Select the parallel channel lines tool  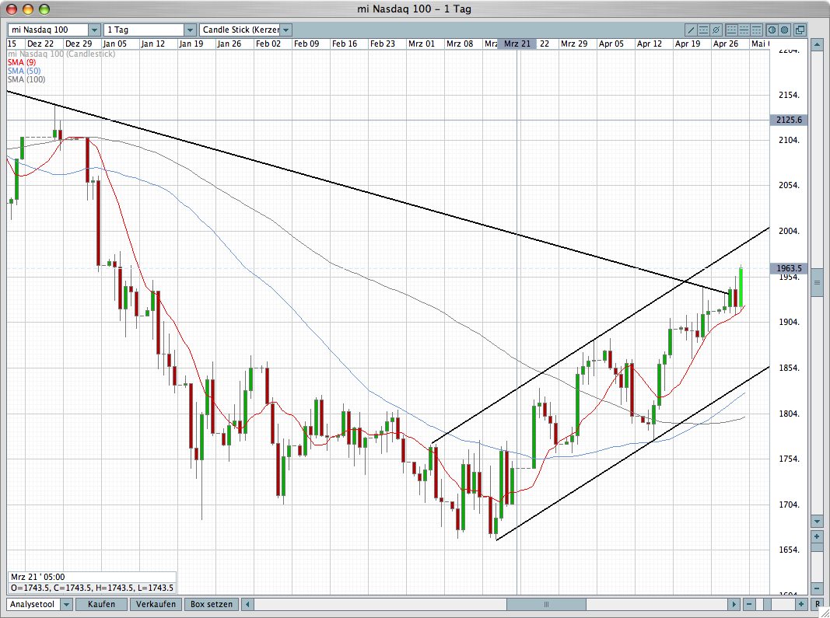click(x=703, y=30)
